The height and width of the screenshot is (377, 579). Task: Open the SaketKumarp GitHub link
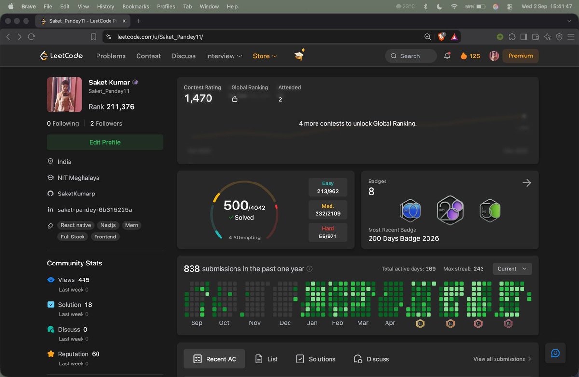tap(76, 194)
